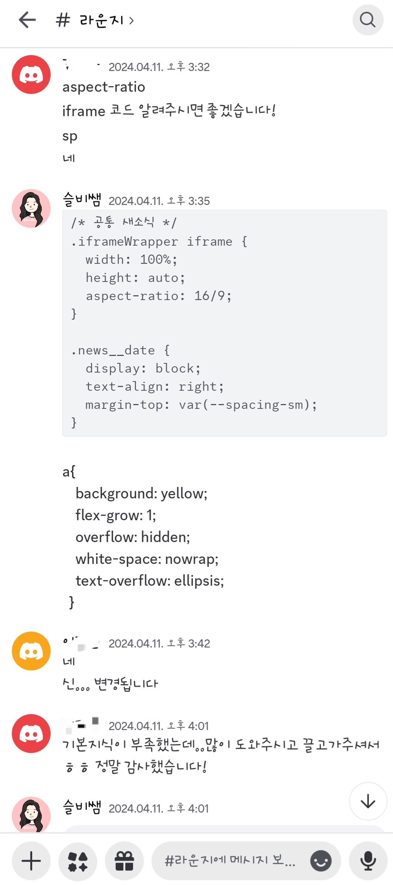Tap the iframeWrapper CSS code block
This screenshot has width=393, height=885.
[224, 323]
